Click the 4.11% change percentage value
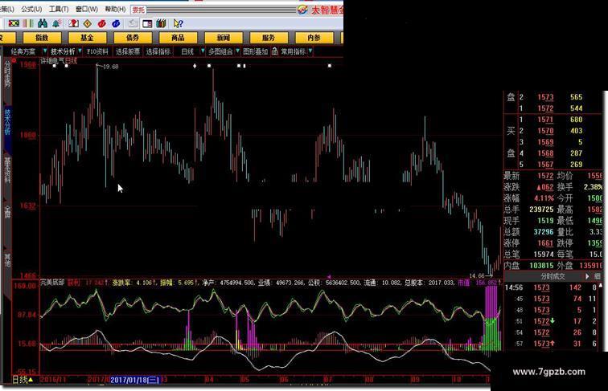 click(x=544, y=198)
